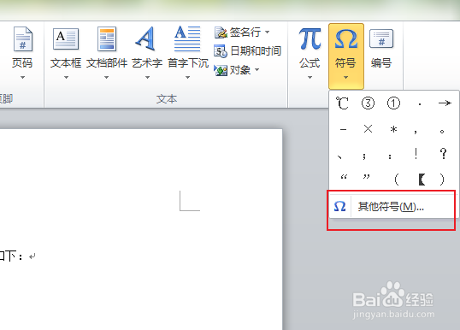Insert the colon : symbol
This screenshot has height=330, width=460.
tap(390, 156)
